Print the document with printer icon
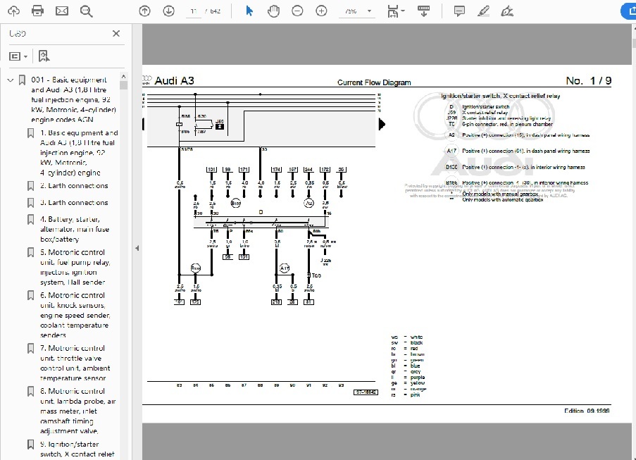The image size is (636, 460). click(38, 11)
